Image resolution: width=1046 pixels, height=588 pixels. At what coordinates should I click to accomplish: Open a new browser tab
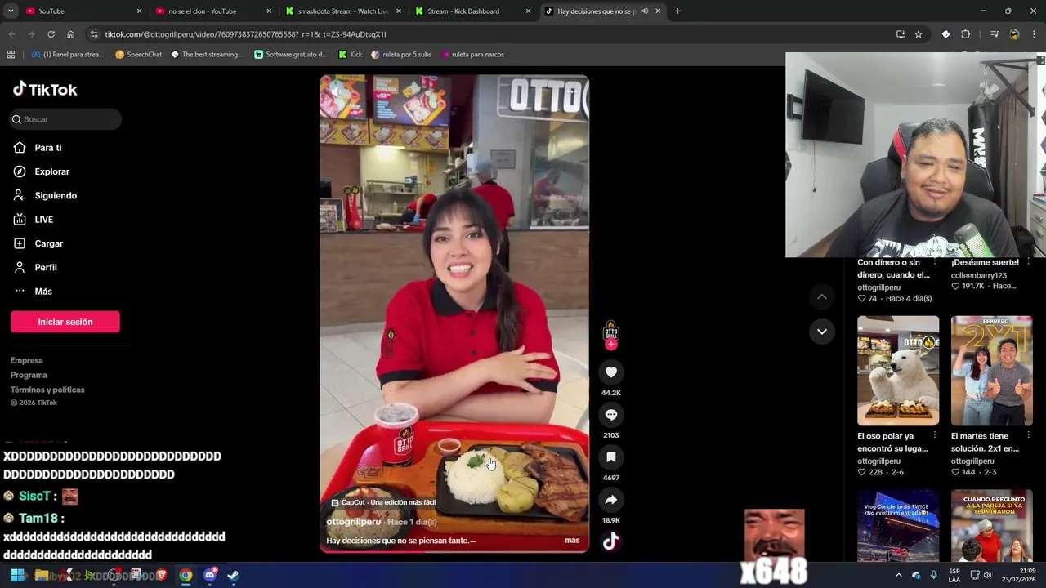(x=677, y=11)
